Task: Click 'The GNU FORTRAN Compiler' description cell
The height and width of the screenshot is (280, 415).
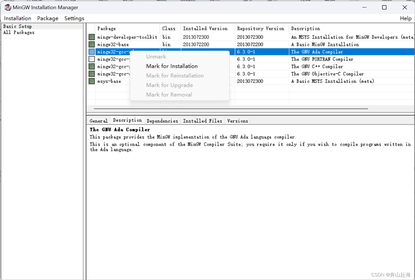Action: (322, 59)
